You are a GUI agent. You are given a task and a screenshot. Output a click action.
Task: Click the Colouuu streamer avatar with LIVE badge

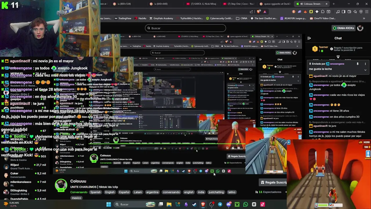[61, 186]
